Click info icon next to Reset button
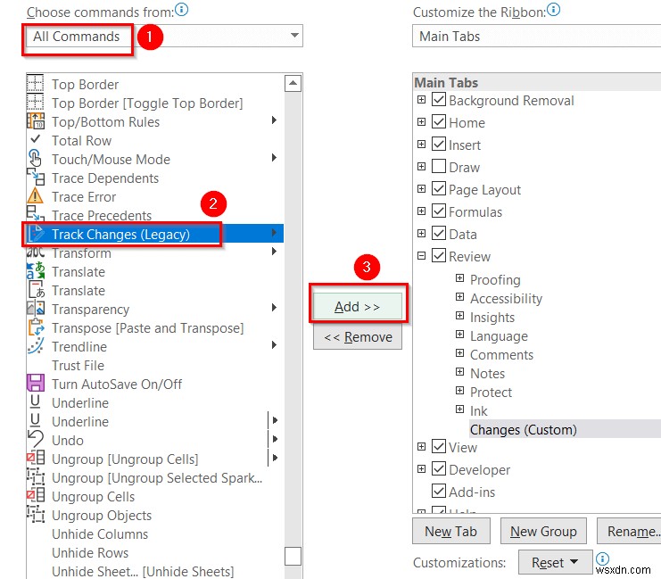Viewport: 661px width, 579px height. [x=602, y=559]
